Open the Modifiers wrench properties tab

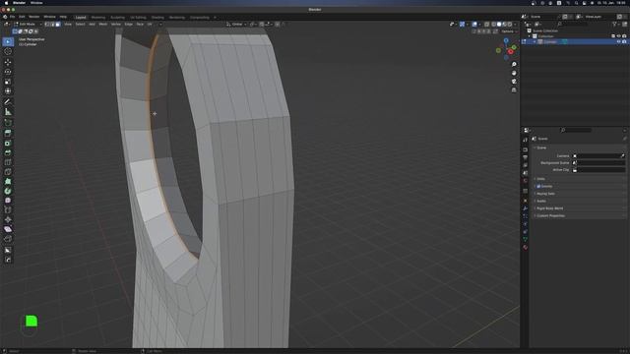click(525, 208)
